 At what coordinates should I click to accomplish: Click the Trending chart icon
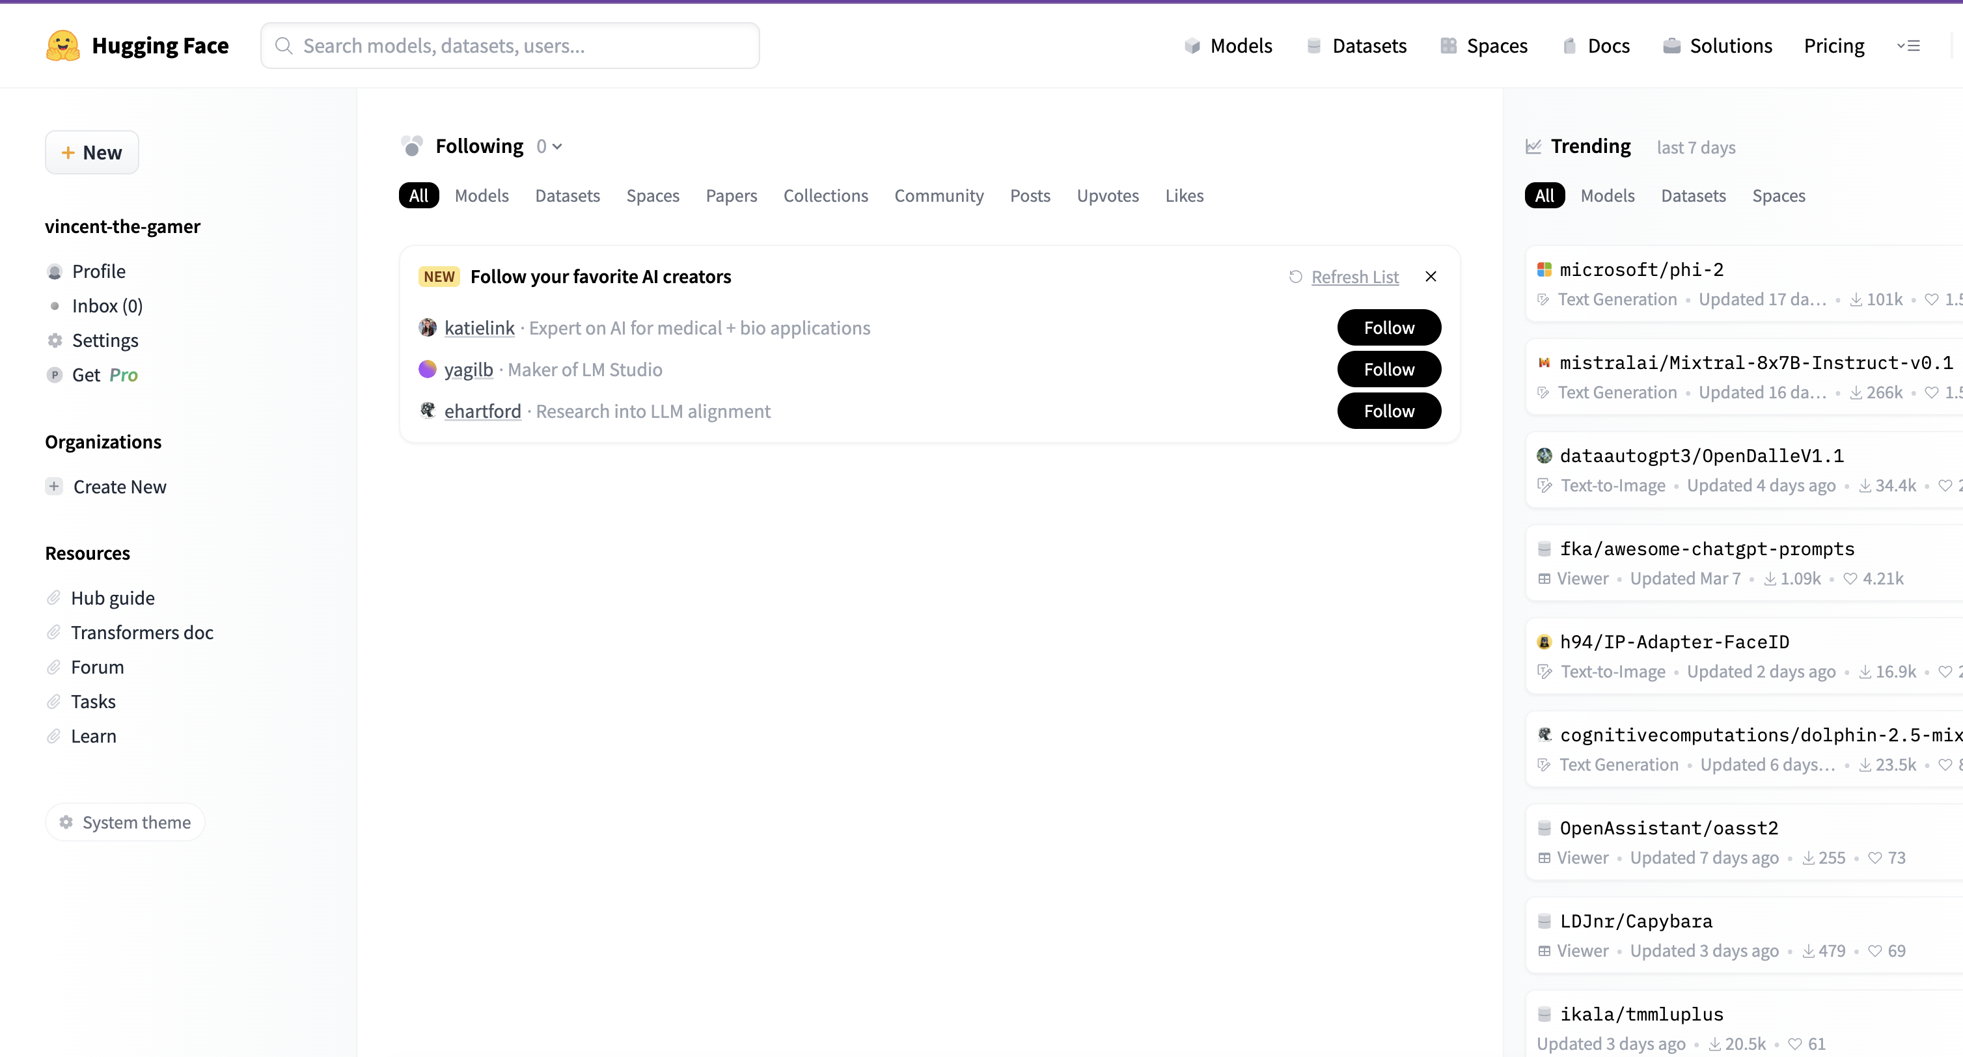click(x=1533, y=146)
